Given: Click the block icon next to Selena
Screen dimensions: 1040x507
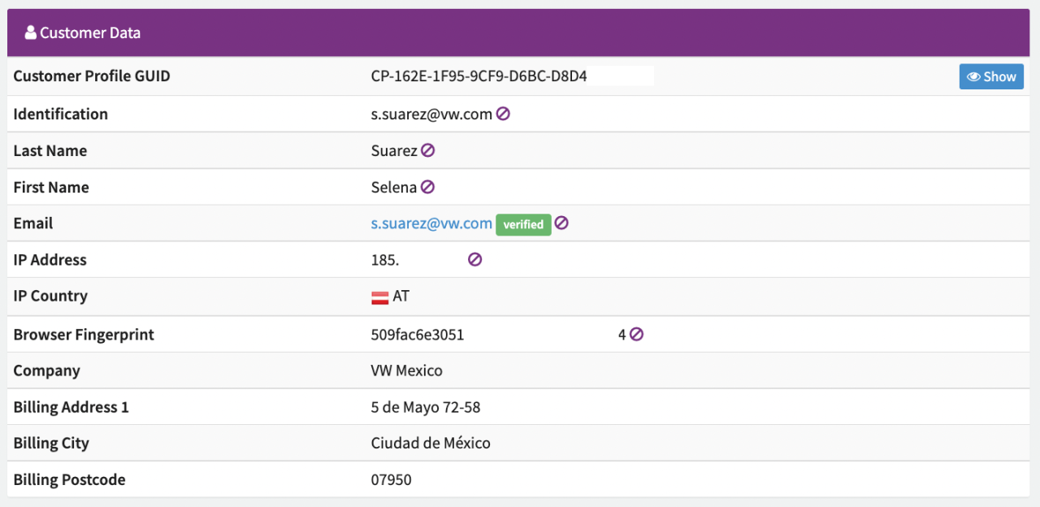Looking at the screenshot, I should coord(427,187).
